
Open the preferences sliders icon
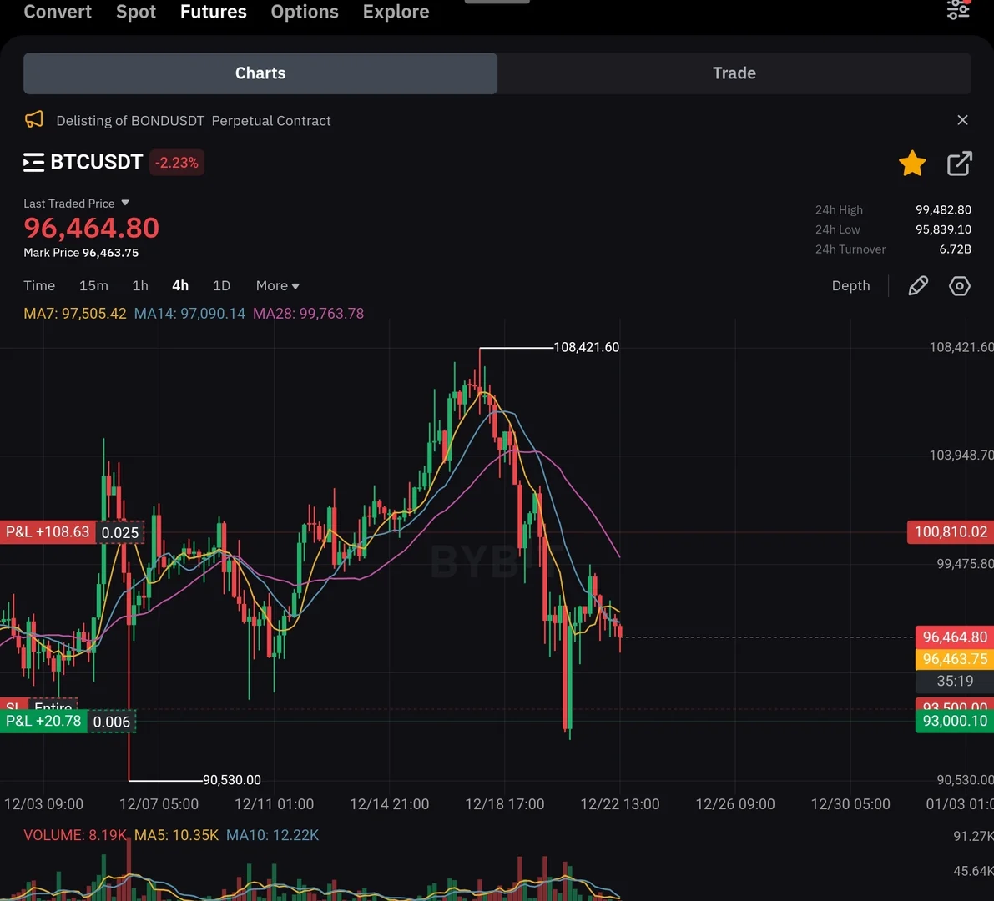pyautogui.click(x=958, y=9)
